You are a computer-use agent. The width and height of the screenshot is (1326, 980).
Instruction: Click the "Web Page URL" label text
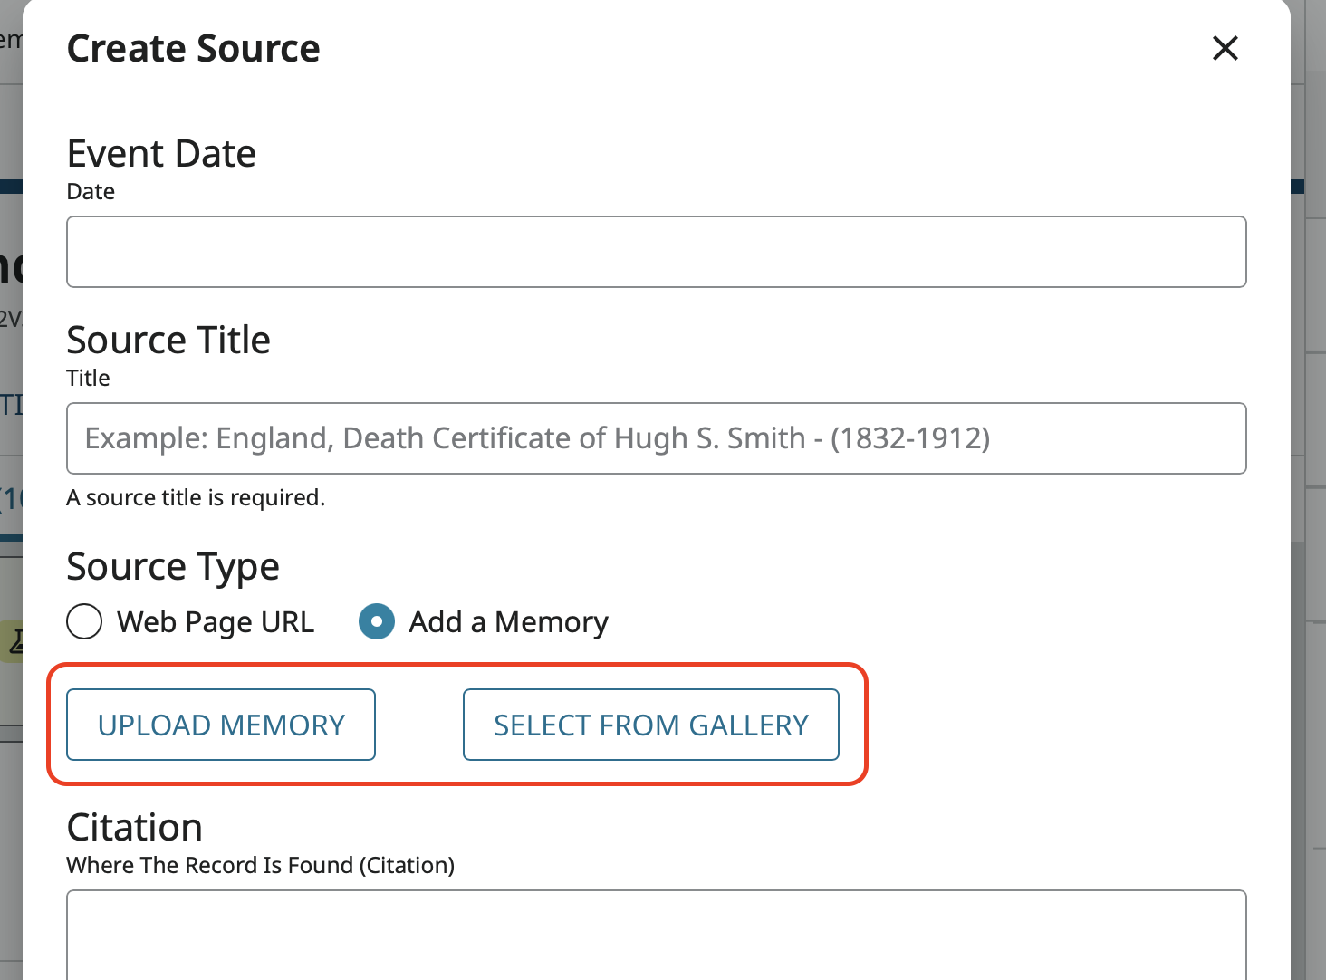coord(216,622)
